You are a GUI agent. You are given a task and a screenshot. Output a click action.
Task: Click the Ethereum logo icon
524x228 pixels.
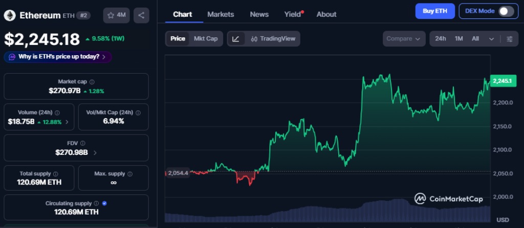[x=10, y=15]
